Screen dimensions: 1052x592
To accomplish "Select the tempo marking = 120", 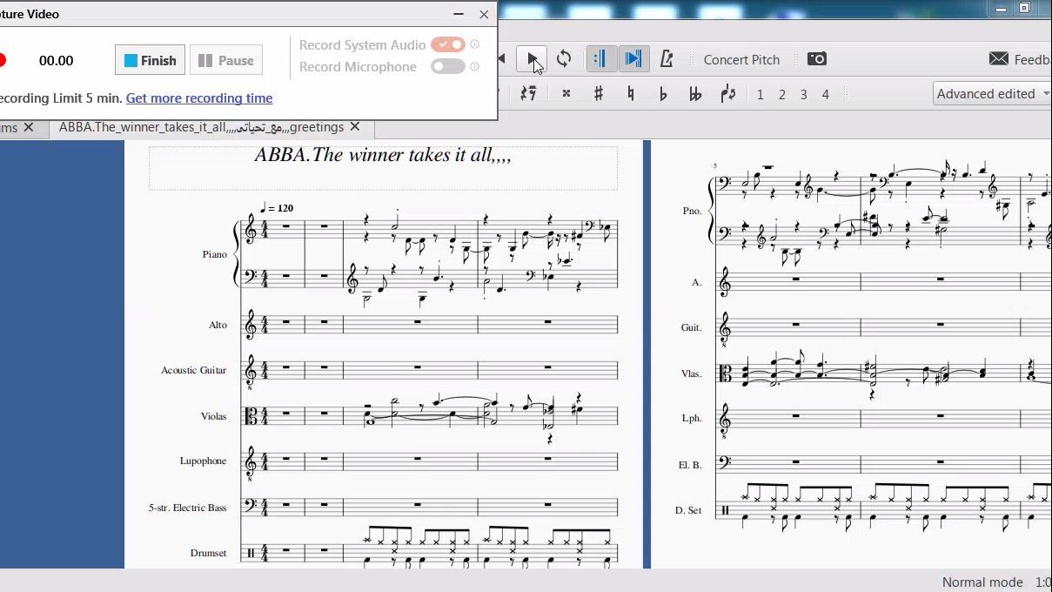I will tap(277, 208).
